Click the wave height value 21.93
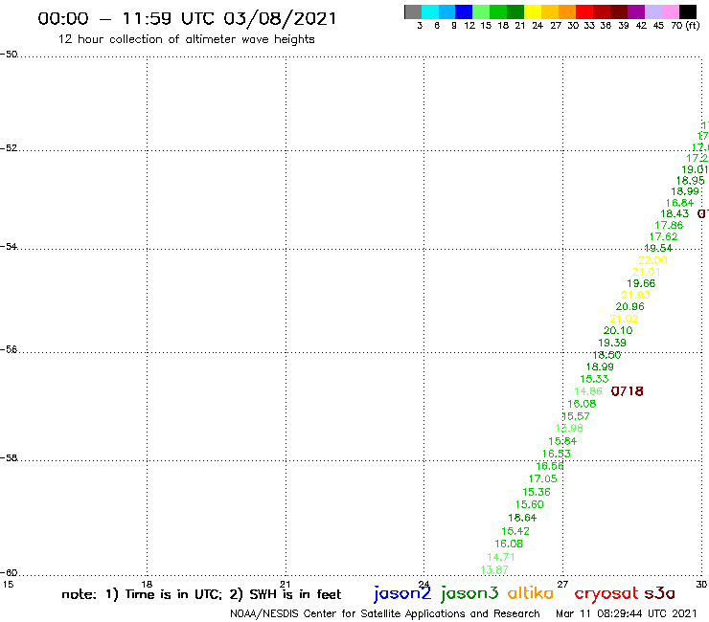 [635, 295]
